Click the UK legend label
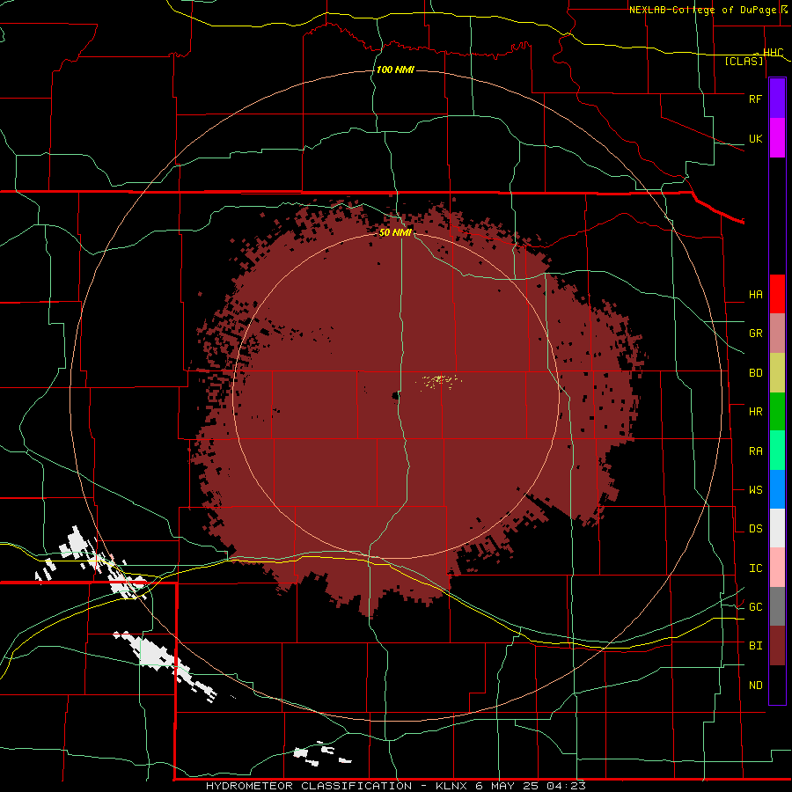Screen dimensions: 792x792 pos(756,139)
